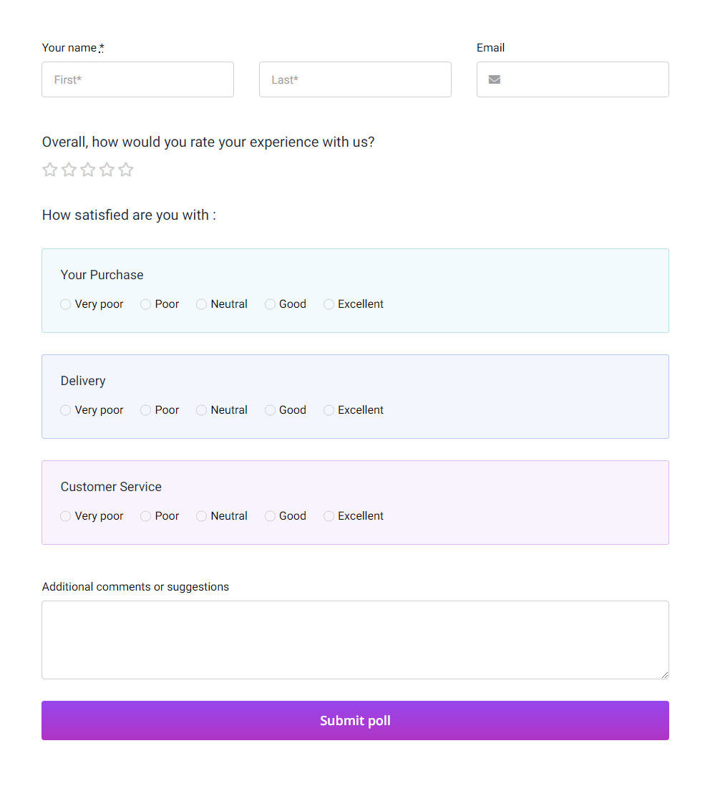Choose Very poor for Customer Service
This screenshot has height=786, width=710.
click(66, 516)
